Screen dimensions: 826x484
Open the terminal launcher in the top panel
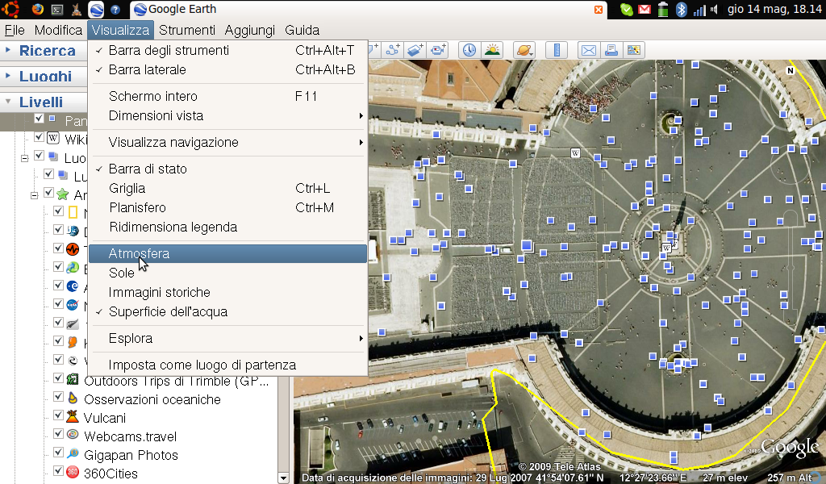click(x=57, y=9)
